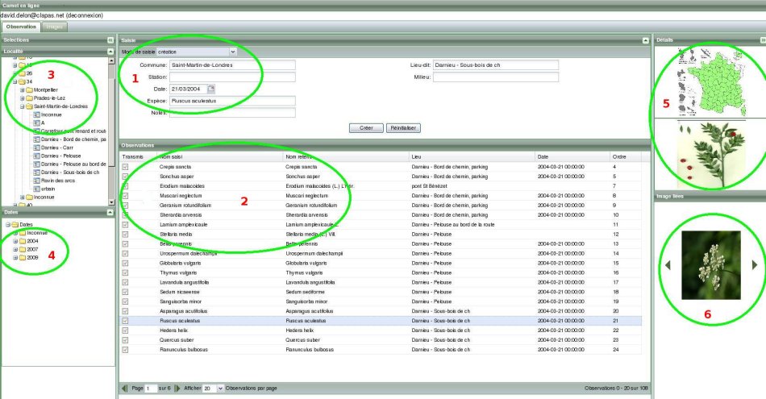Image resolution: width=766 pixels, height=399 pixels.
Task: Expand the 2004 folder in Dates tree
Action: (x=15, y=240)
